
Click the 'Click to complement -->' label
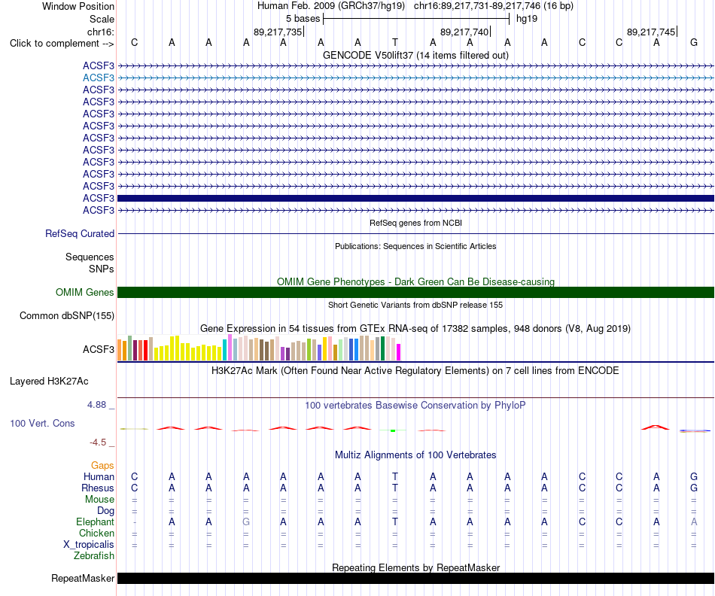pos(62,44)
